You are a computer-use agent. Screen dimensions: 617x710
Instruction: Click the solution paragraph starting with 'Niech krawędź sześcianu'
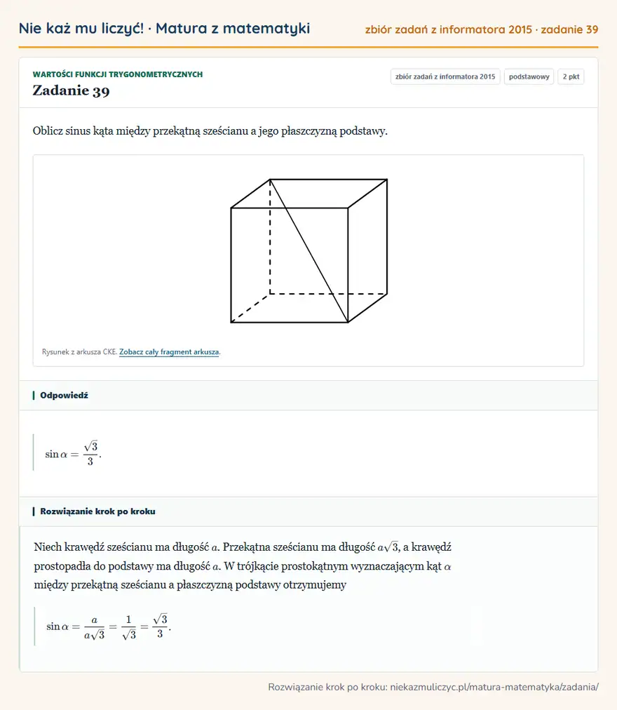pyautogui.click(x=243, y=566)
